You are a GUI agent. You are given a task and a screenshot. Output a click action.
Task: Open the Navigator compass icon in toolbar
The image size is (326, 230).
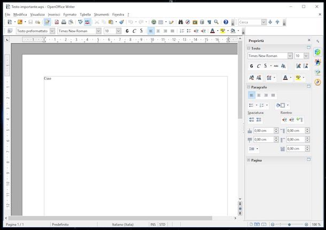pos(188,22)
